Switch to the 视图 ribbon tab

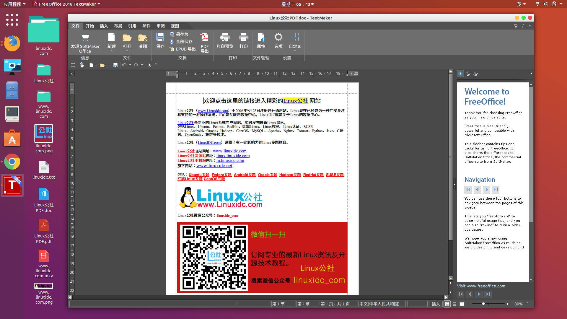pyautogui.click(x=175, y=26)
